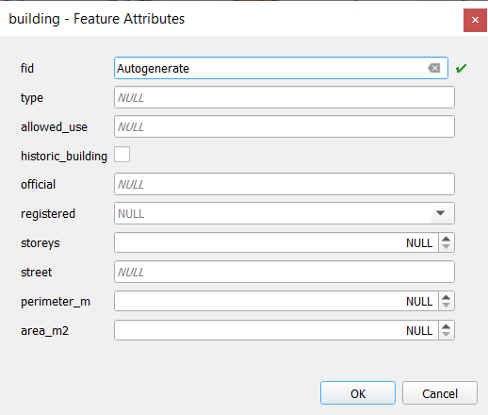Close the Feature Attributes dialog

[x=475, y=20]
